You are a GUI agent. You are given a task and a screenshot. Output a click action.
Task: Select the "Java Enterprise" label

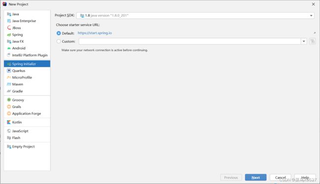pos(24,21)
